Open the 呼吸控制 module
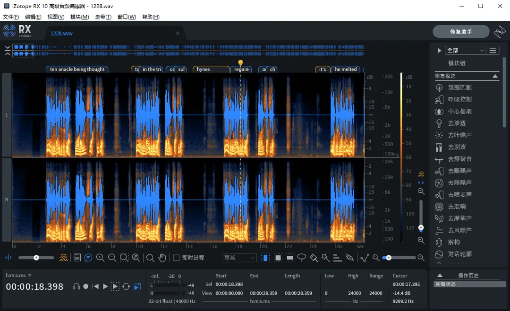 pos(459,99)
